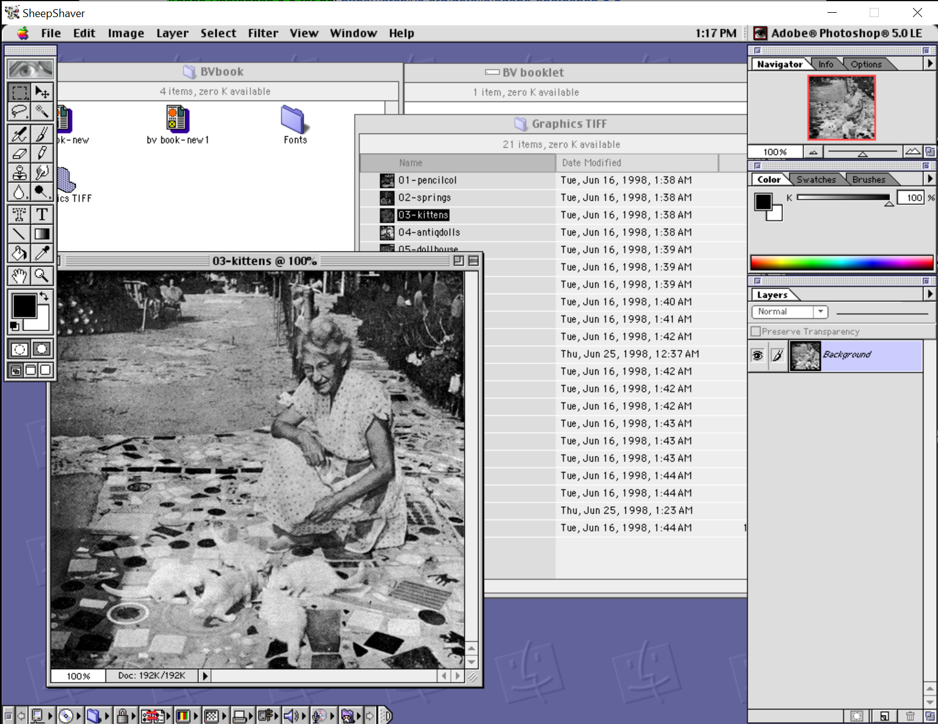
Task: Select the Magic Wand tool
Action: (x=42, y=111)
